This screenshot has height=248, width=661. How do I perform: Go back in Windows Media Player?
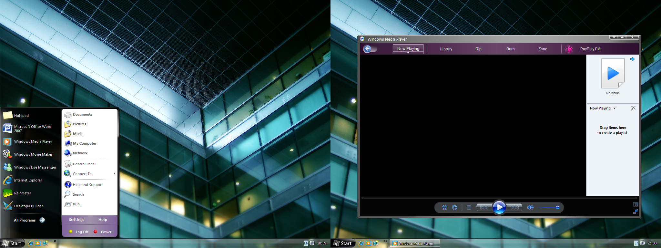368,49
